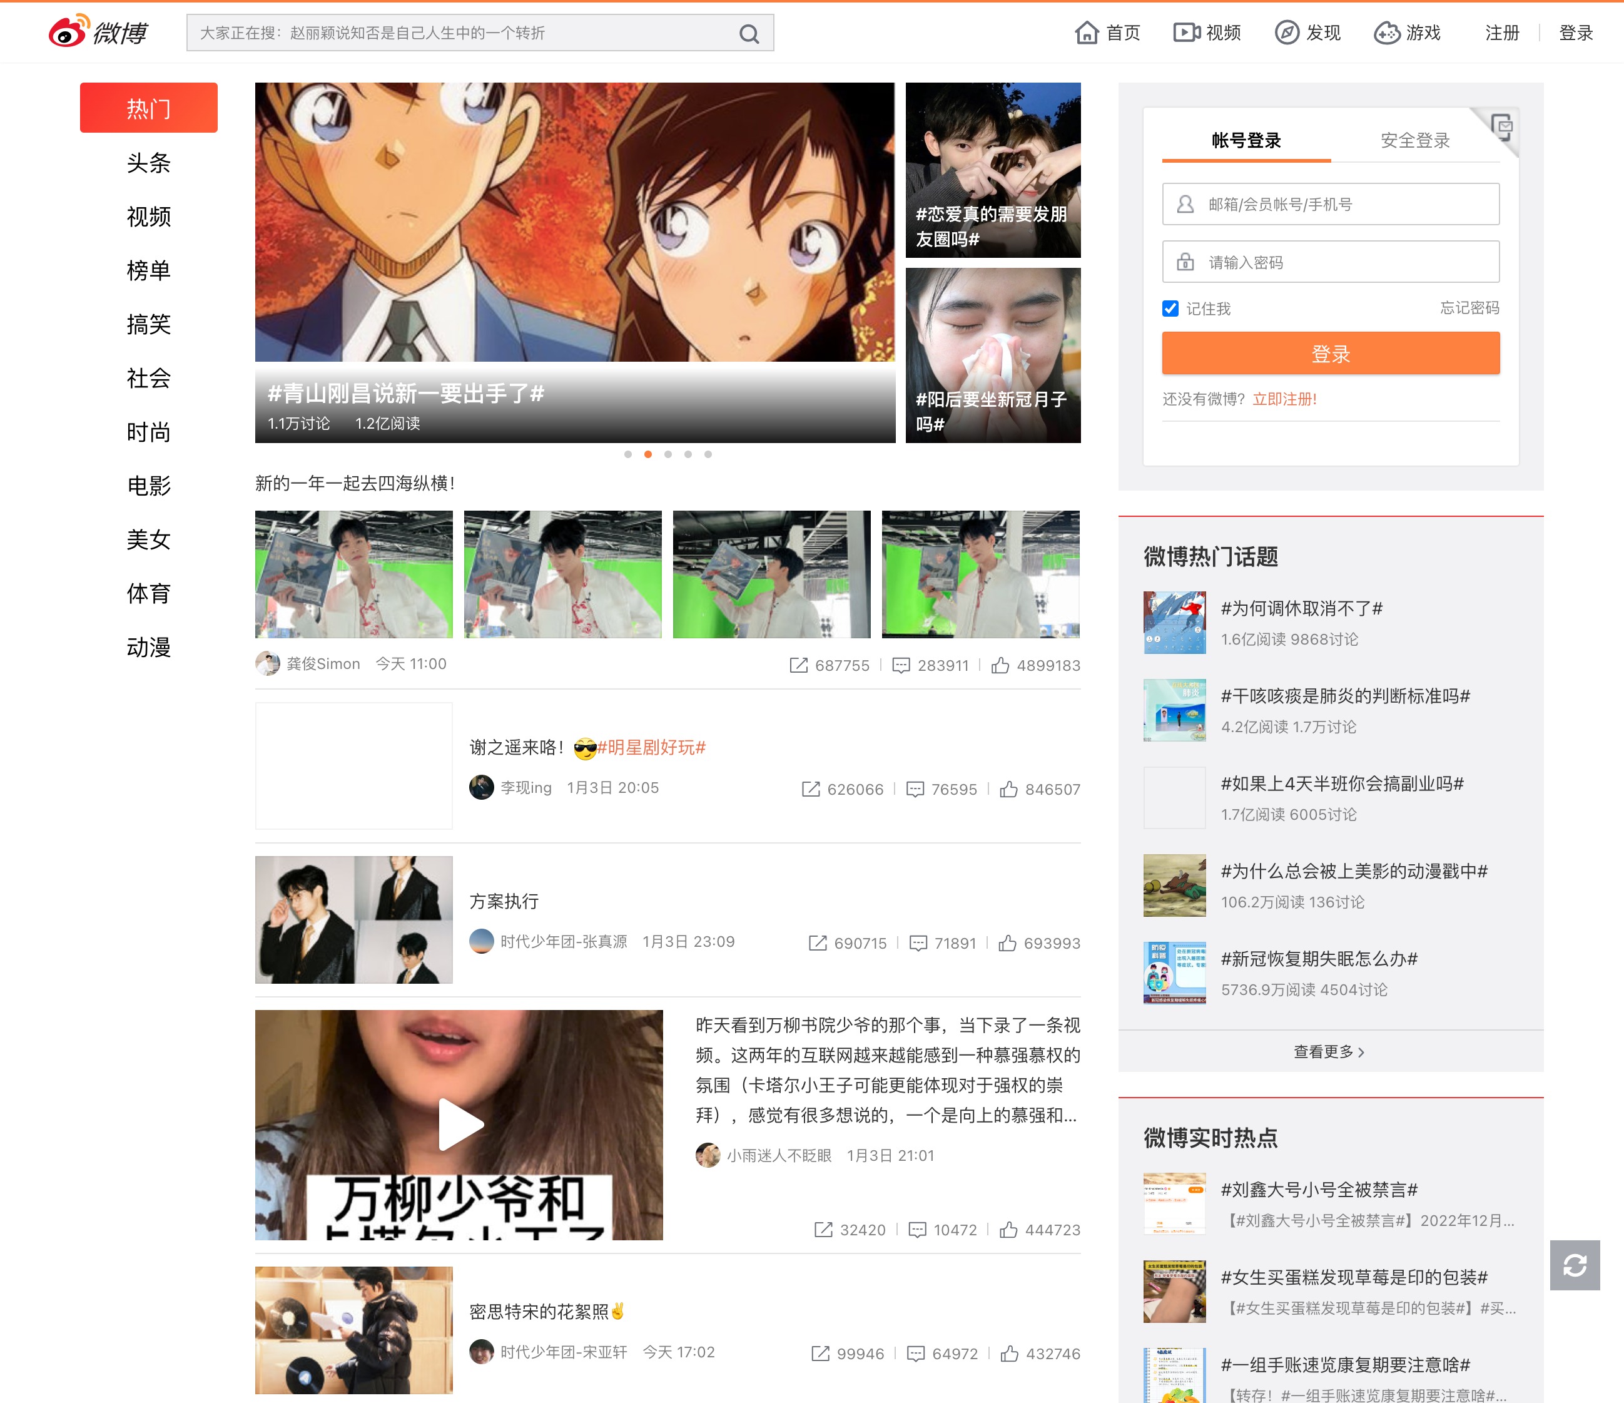Viewport: 1624px width, 1403px height.
Task: Open #恋爱真的需要发朋友圈吗# thumbnail
Action: tap(992, 170)
